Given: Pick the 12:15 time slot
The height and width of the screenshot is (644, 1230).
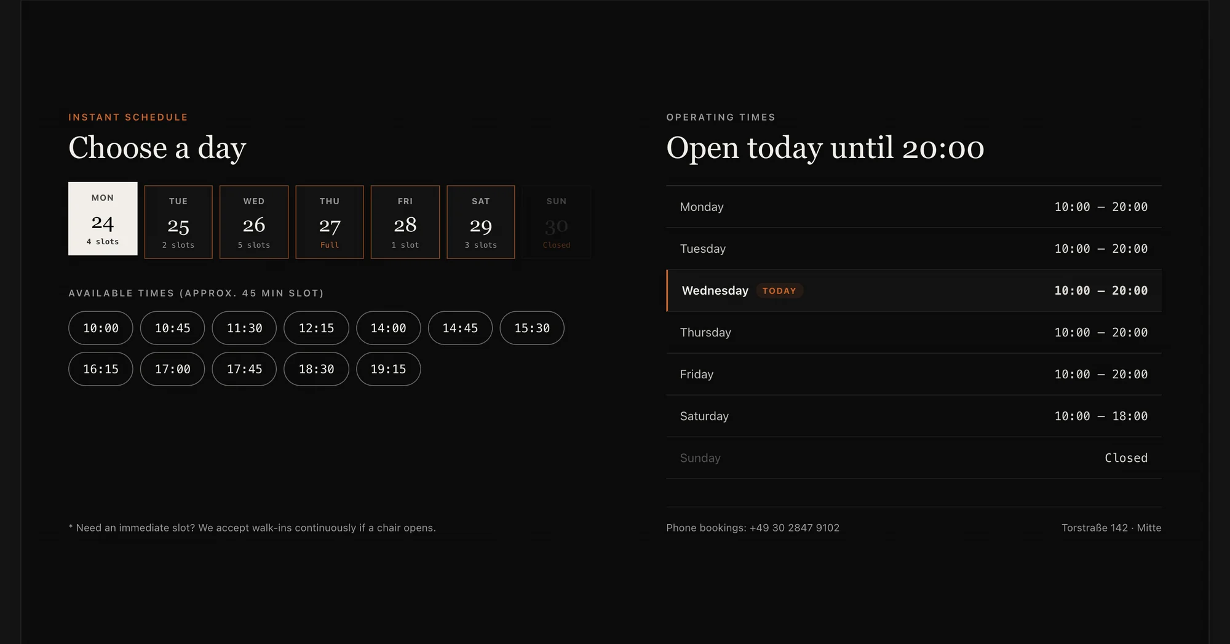Looking at the screenshot, I should [x=316, y=328].
